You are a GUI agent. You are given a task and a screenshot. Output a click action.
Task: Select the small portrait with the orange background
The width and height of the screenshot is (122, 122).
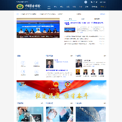click(x=78, y=72)
